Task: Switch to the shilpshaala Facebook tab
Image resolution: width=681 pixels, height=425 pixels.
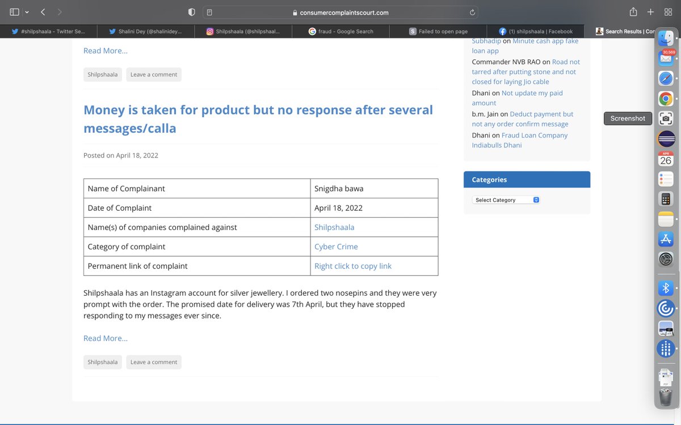Action: (536, 31)
